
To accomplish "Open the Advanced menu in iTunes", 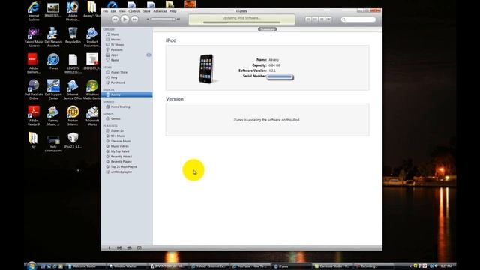I will tap(160, 11).
